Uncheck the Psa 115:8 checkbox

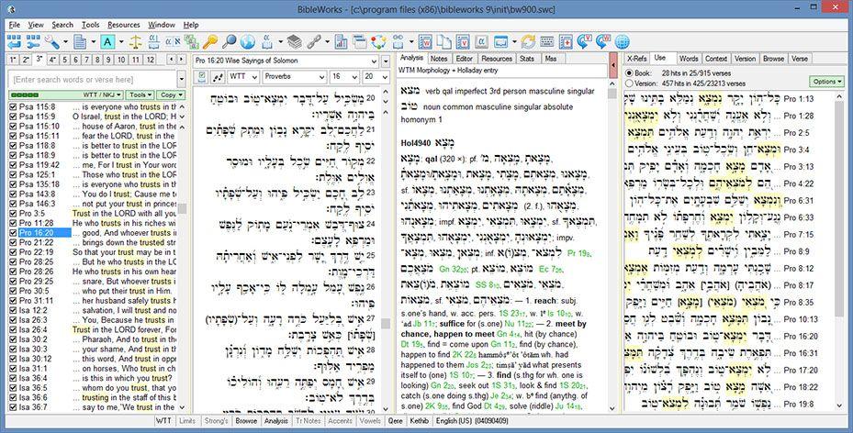(x=14, y=107)
